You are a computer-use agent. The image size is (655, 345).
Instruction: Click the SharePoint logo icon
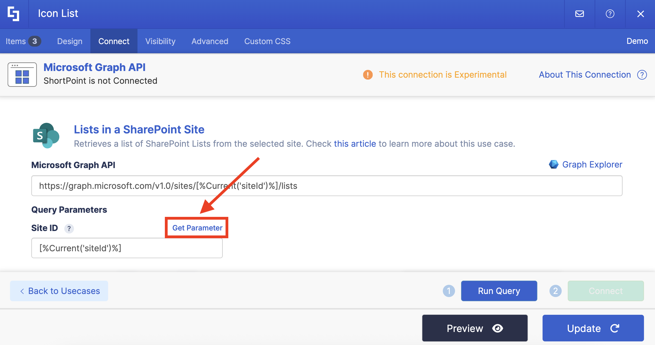[46, 136]
